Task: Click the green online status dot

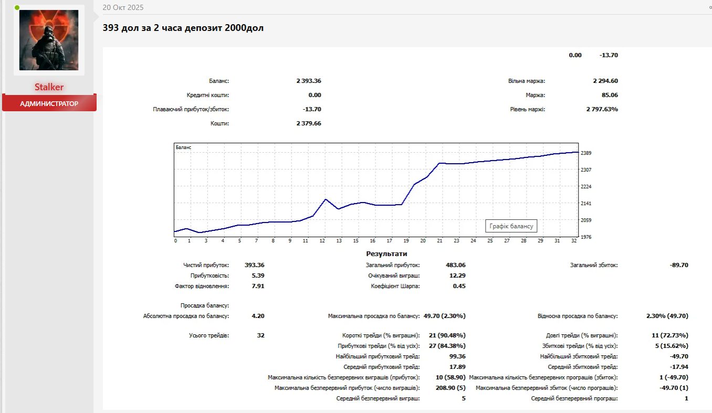Action: 17,8
